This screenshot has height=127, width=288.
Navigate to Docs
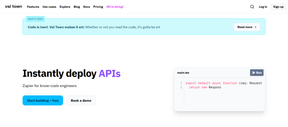(x=87, y=7)
